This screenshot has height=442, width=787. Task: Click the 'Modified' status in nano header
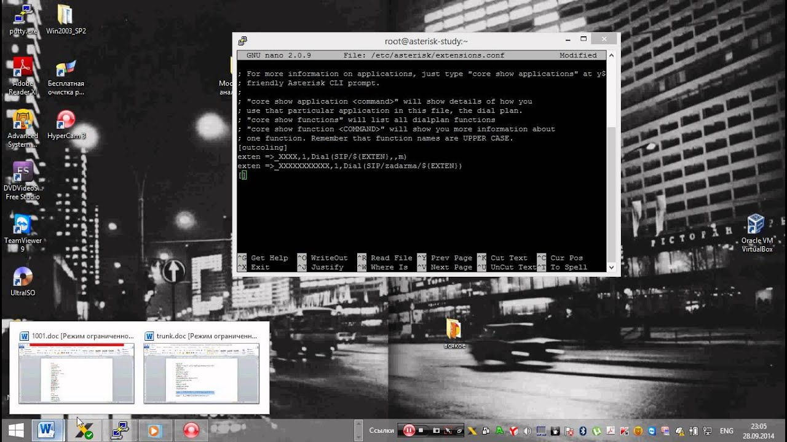point(578,55)
